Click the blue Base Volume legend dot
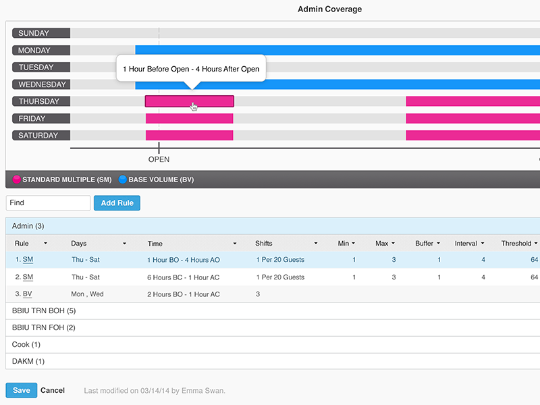 click(x=123, y=180)
